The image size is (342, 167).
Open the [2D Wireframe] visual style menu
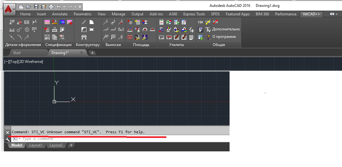pyautogui.click(x=31, y=62)
